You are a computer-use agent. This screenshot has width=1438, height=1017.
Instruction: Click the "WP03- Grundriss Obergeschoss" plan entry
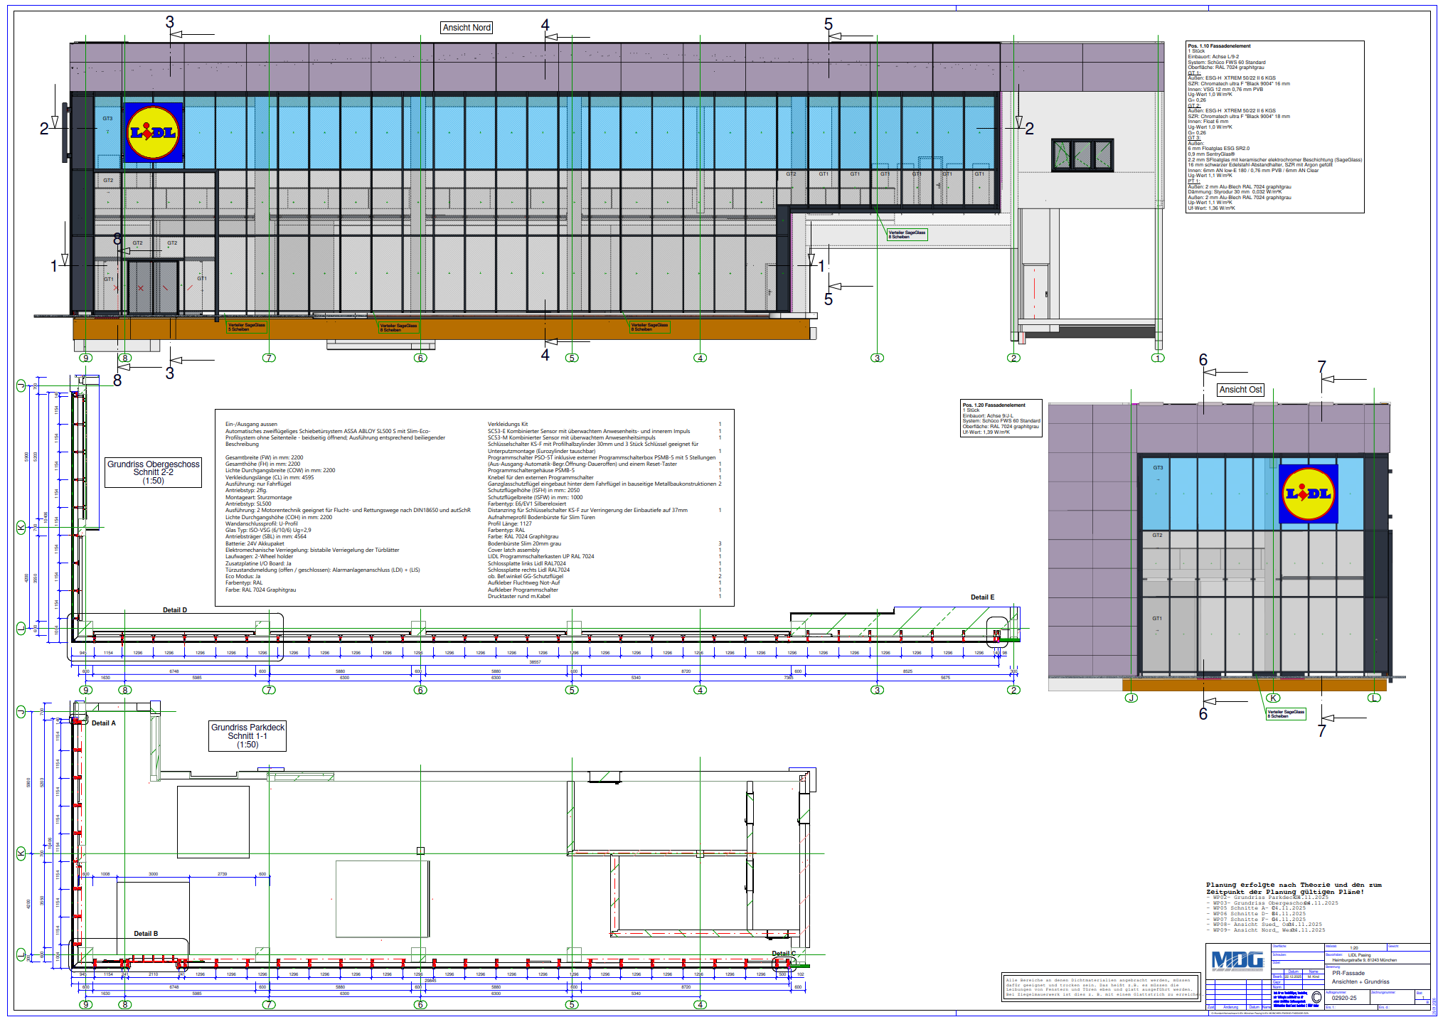click(x=1257, y=903)
